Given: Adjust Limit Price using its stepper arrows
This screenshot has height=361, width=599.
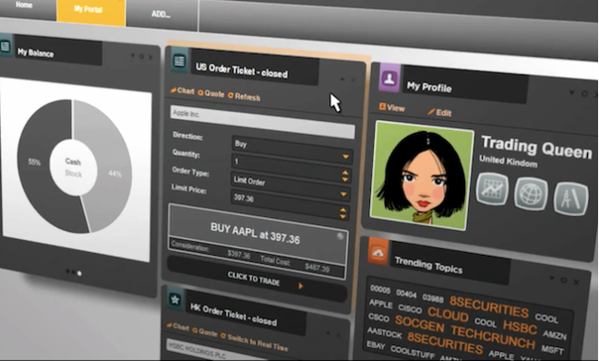Looking at the screenshot, I should (x=342, y=213).
